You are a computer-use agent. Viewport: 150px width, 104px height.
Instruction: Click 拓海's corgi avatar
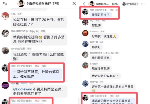click(x=5, y=16)
